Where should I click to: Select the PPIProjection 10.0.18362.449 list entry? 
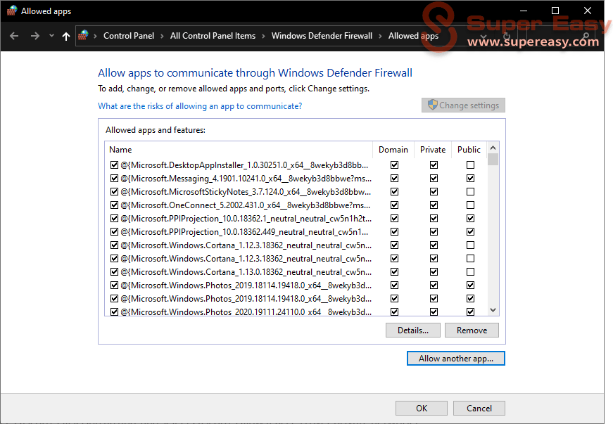(244, 232)
